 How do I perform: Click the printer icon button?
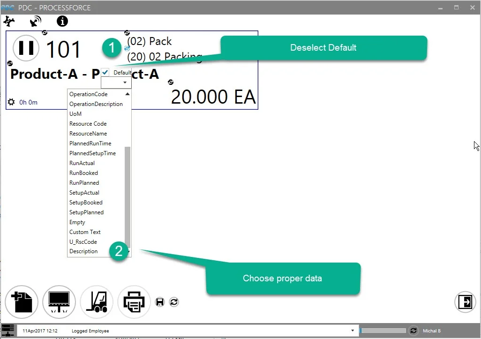[134, 302]
